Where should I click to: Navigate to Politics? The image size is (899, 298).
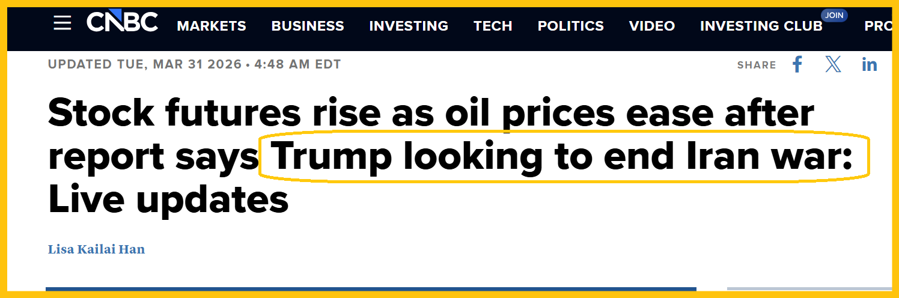(x=570, y=26)
